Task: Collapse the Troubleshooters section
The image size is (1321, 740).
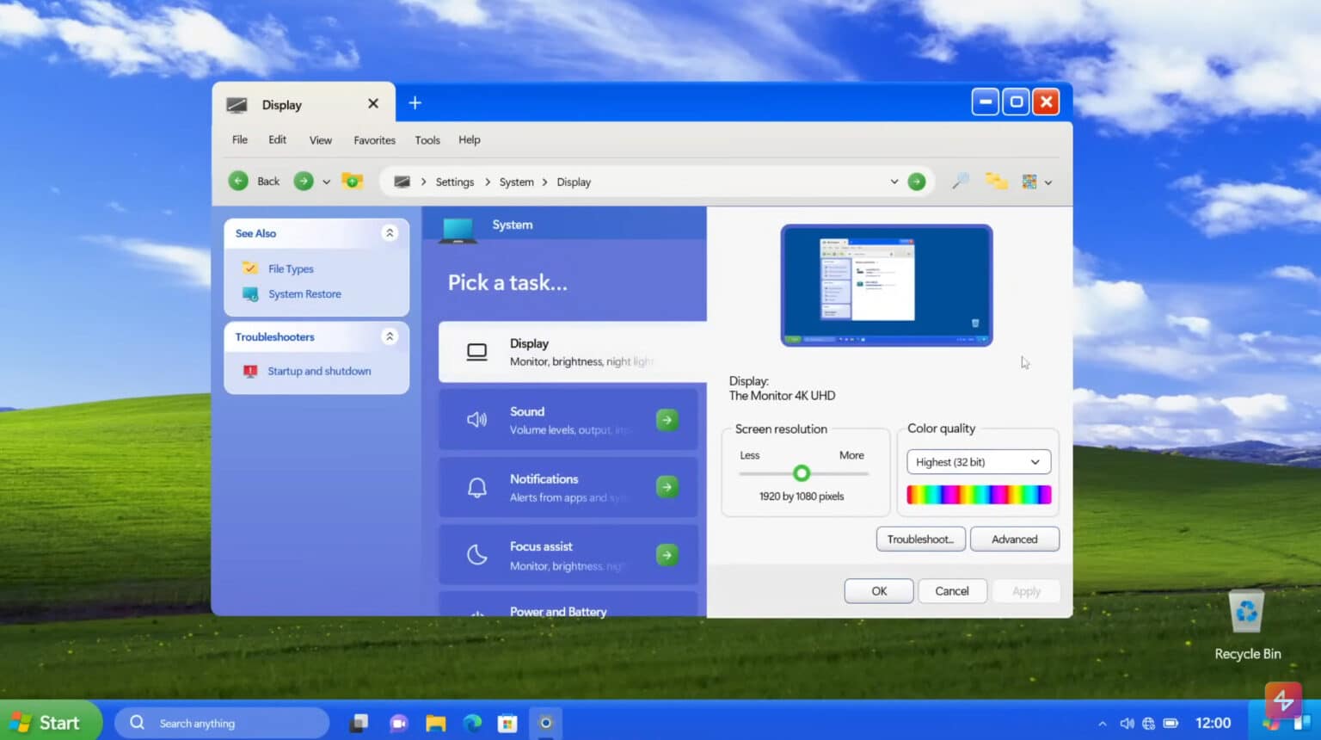Action: pos(390,336)
